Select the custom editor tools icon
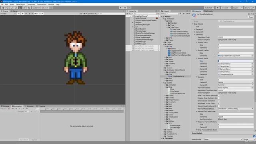 (x=29, y=8)
